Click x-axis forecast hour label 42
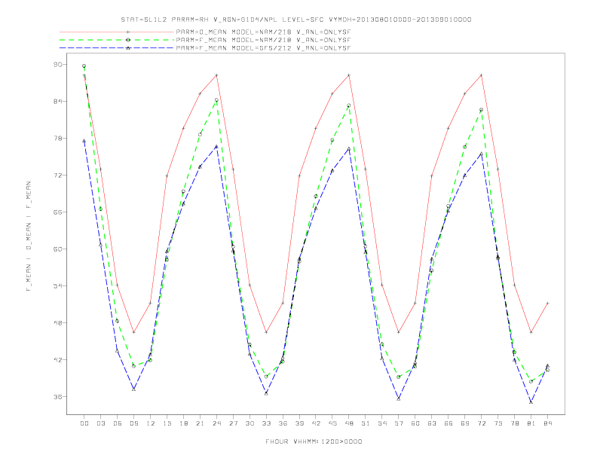The height and width of the screenshot is (461, 597). (316, 423)
